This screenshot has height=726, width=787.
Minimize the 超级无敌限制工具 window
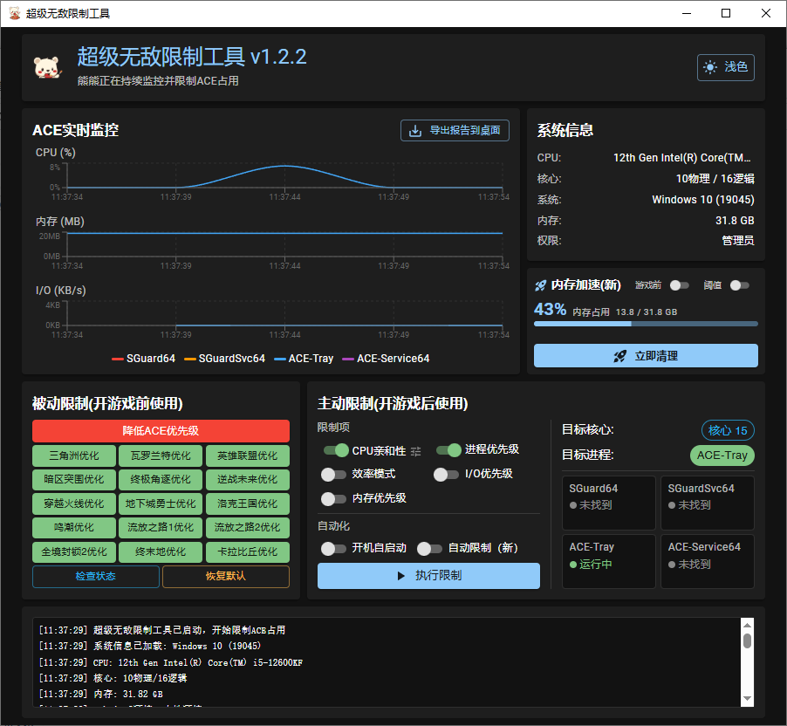[687, 14]
